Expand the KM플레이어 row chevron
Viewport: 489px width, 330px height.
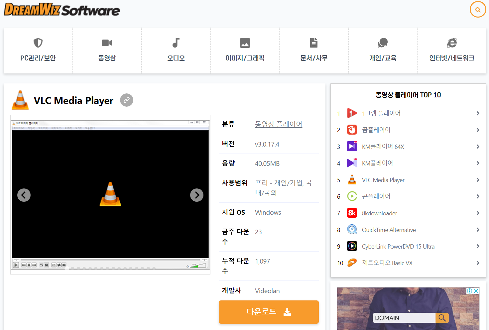478,163
